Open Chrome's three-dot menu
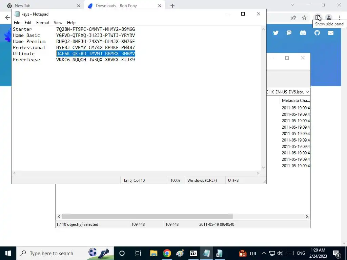The height and width of the screenshot is (260, 347). 340,18
